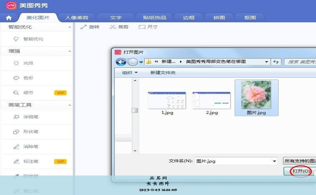Open the 文字 tab
The height and width of the screenshot is (195, 316).
coord(115,18)
